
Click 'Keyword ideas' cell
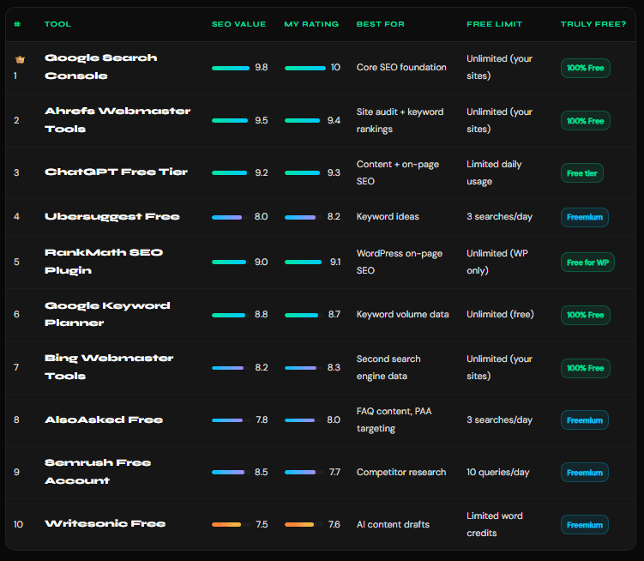click(388, 216)
